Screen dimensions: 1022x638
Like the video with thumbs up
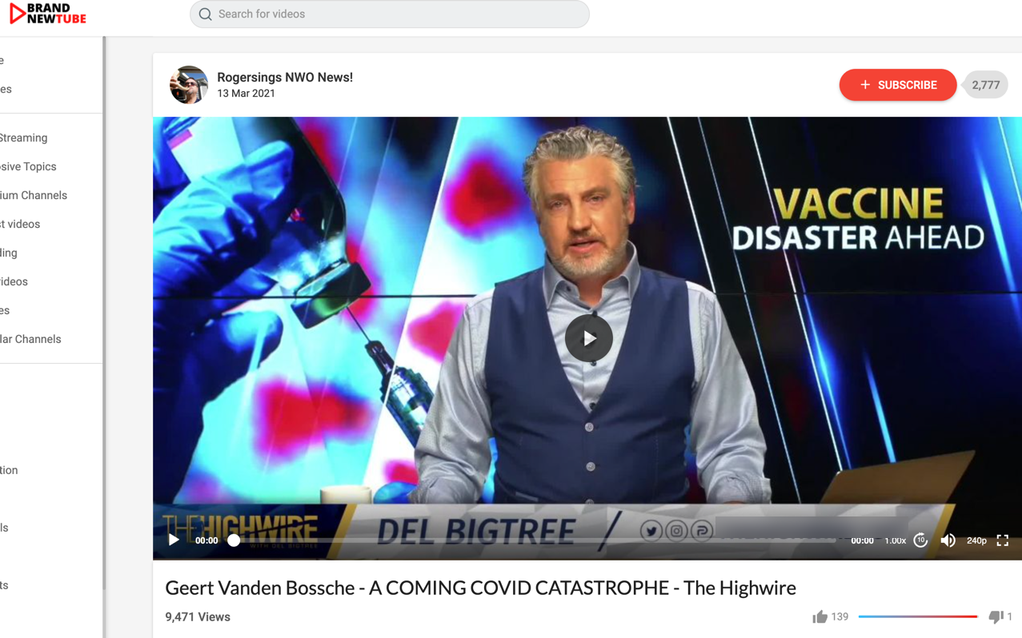820,616
